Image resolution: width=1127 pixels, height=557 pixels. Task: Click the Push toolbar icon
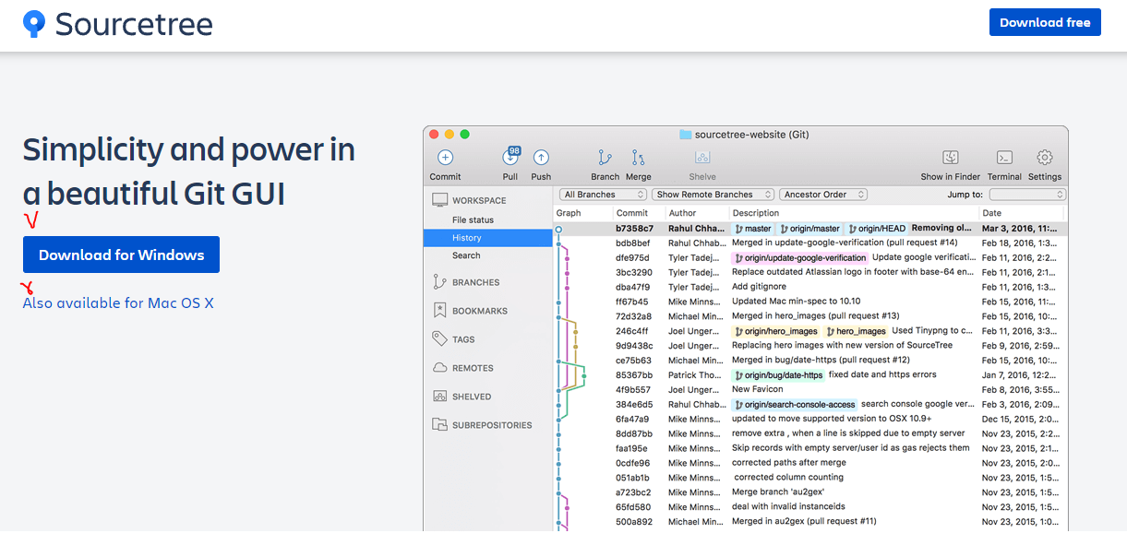[541, 158]
